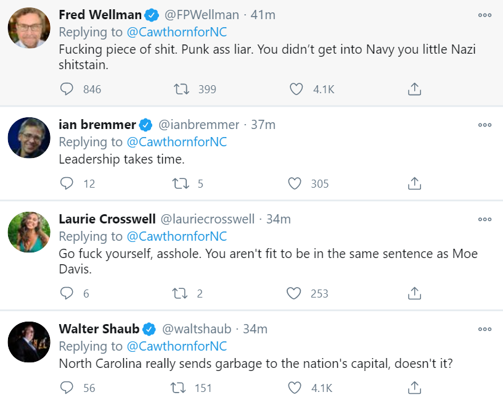This screenshot has height=400, width=503.
Task: Reply to ian bremmer's tweet
Action: click(67, 183)
